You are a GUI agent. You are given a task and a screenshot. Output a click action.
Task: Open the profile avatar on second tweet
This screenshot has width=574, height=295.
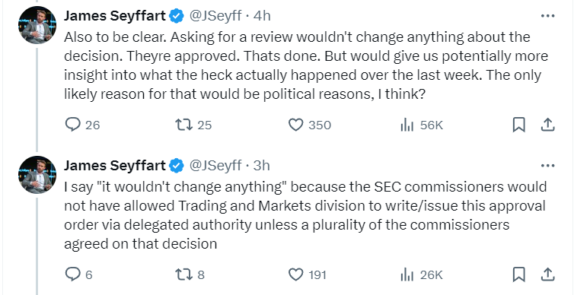[x=37, y=175]
